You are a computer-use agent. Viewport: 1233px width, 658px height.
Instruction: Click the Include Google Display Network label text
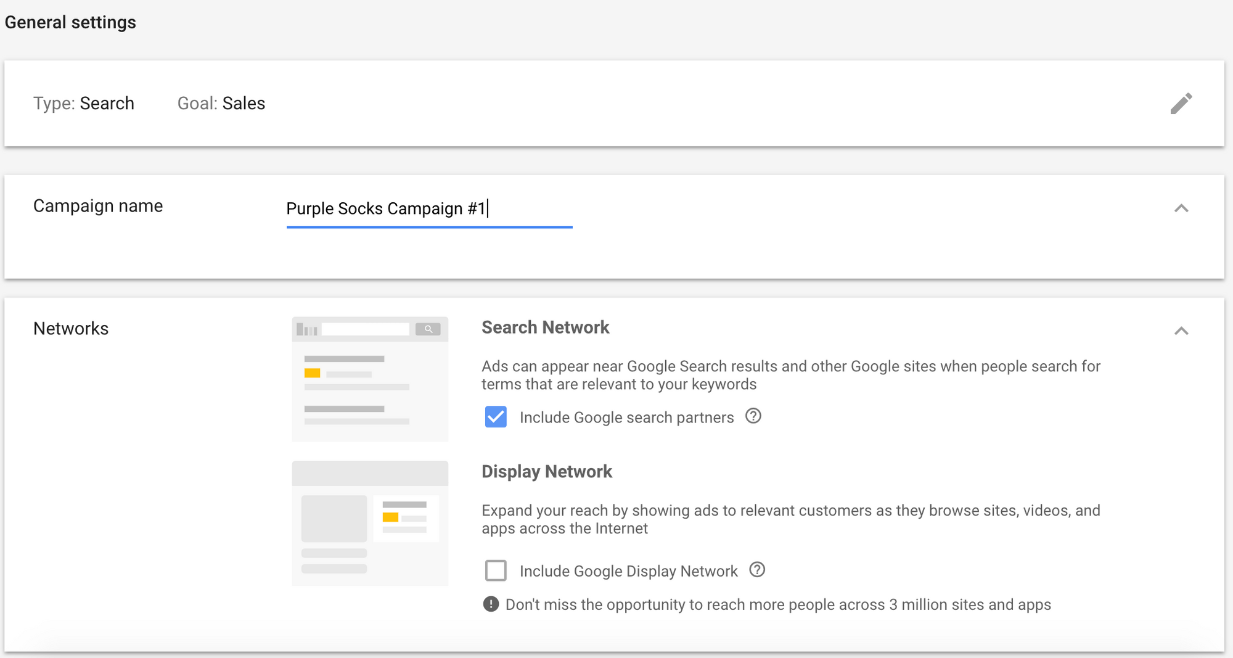coord(628,571)
